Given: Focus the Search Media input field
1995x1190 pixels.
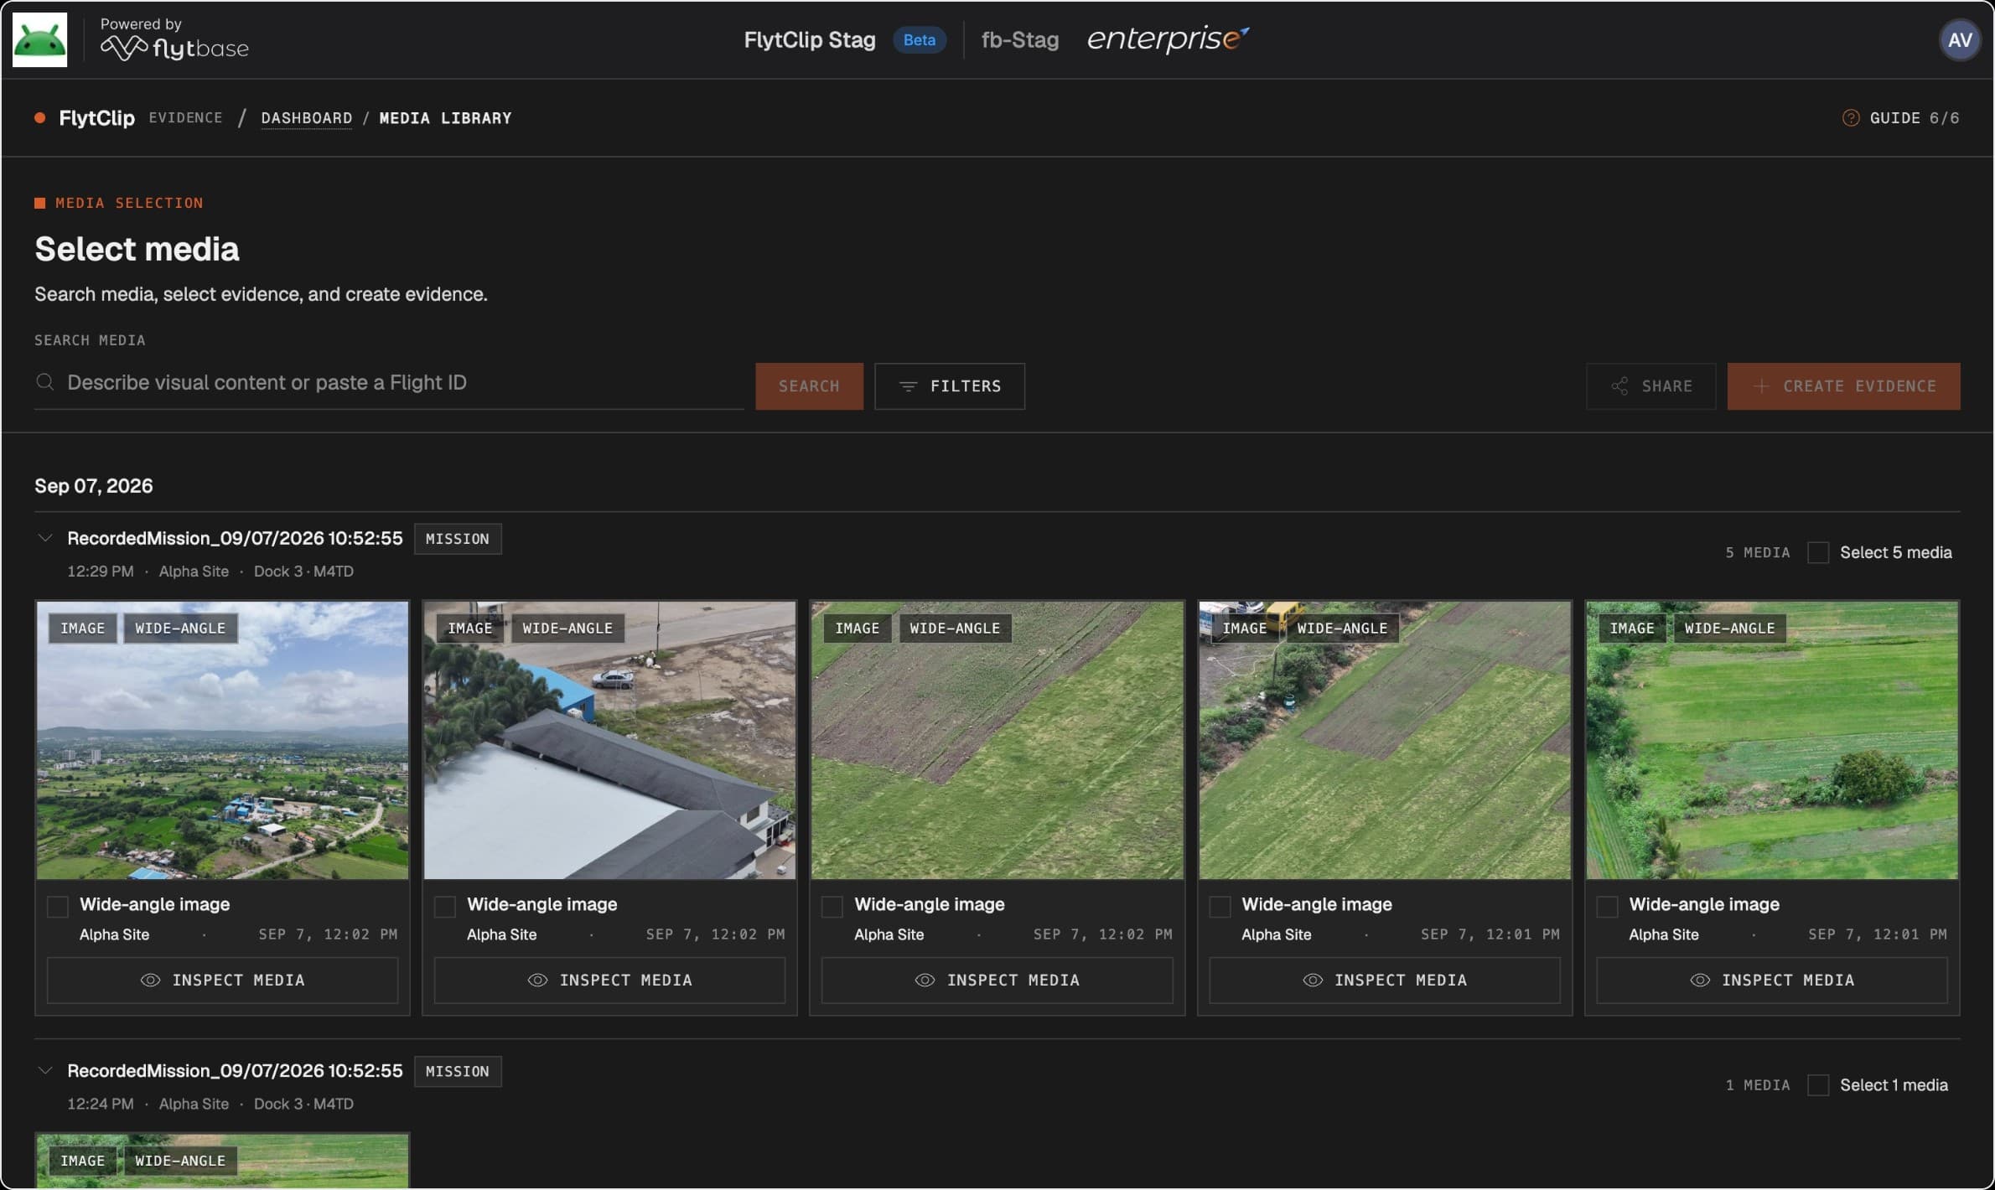Looking at the screenshot, I should point(389,383).
